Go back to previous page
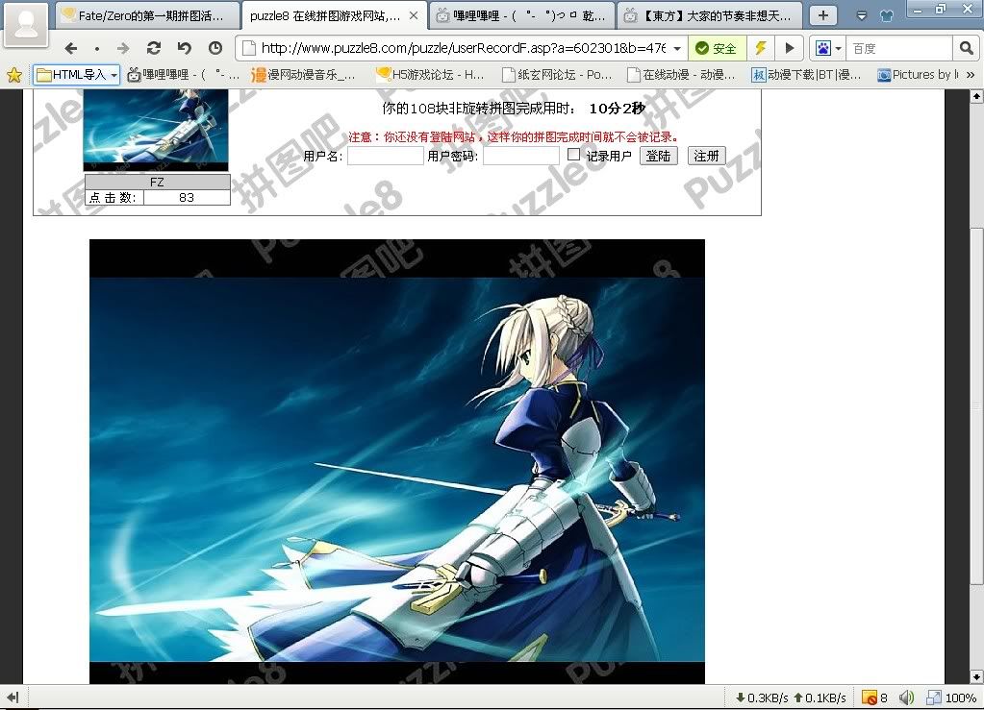The height and width of the screenshot is (710, 984). (x=71, y=48)
